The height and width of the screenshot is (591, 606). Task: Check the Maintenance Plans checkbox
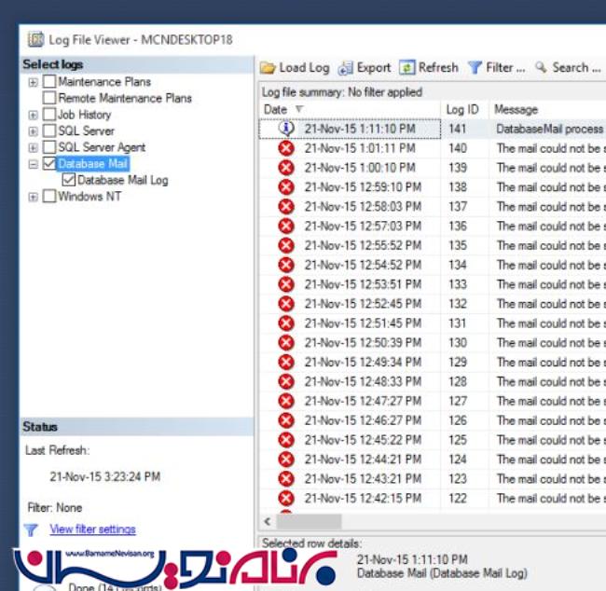click(49, 81)
